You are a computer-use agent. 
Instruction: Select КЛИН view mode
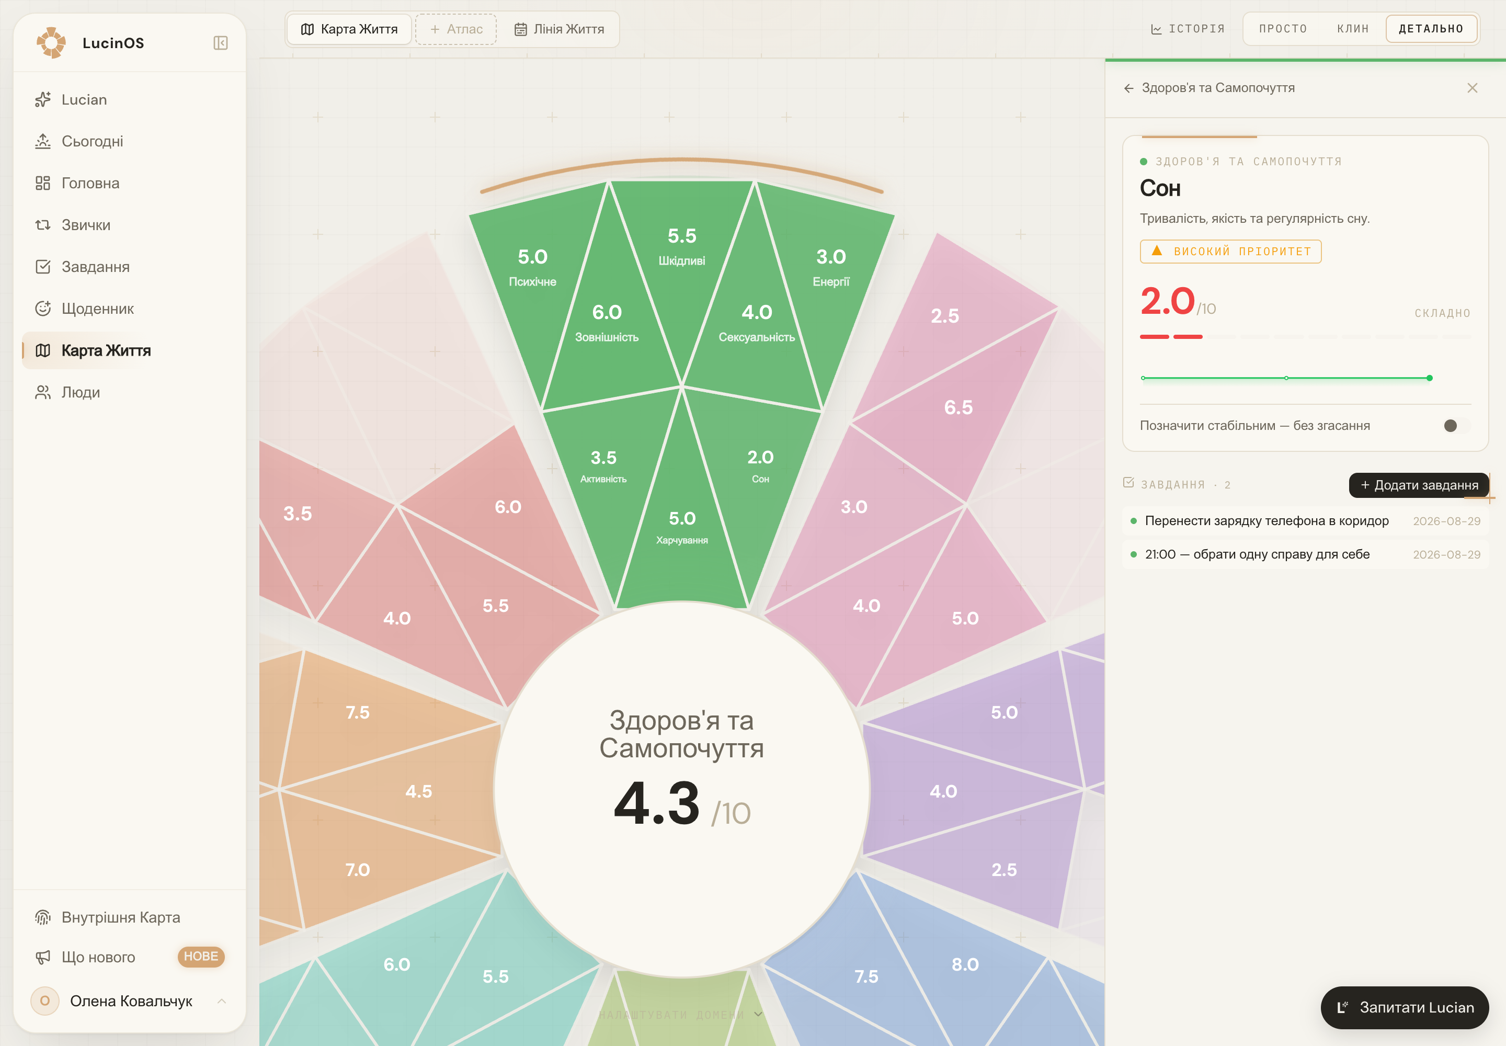pyautogui.click(x=1353, y=29)
